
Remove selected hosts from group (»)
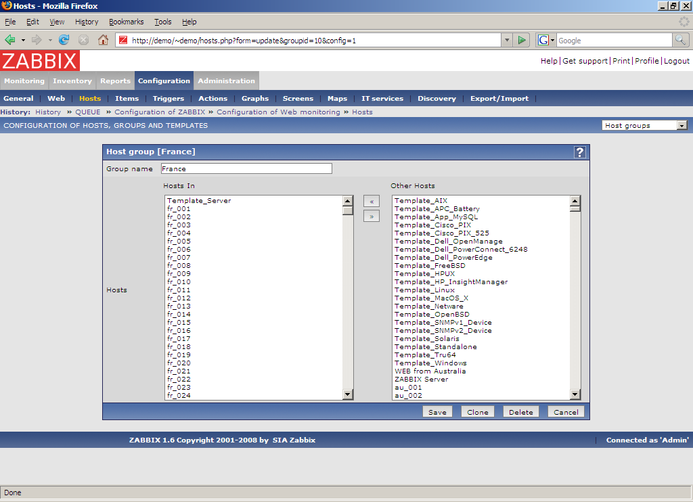372,216
